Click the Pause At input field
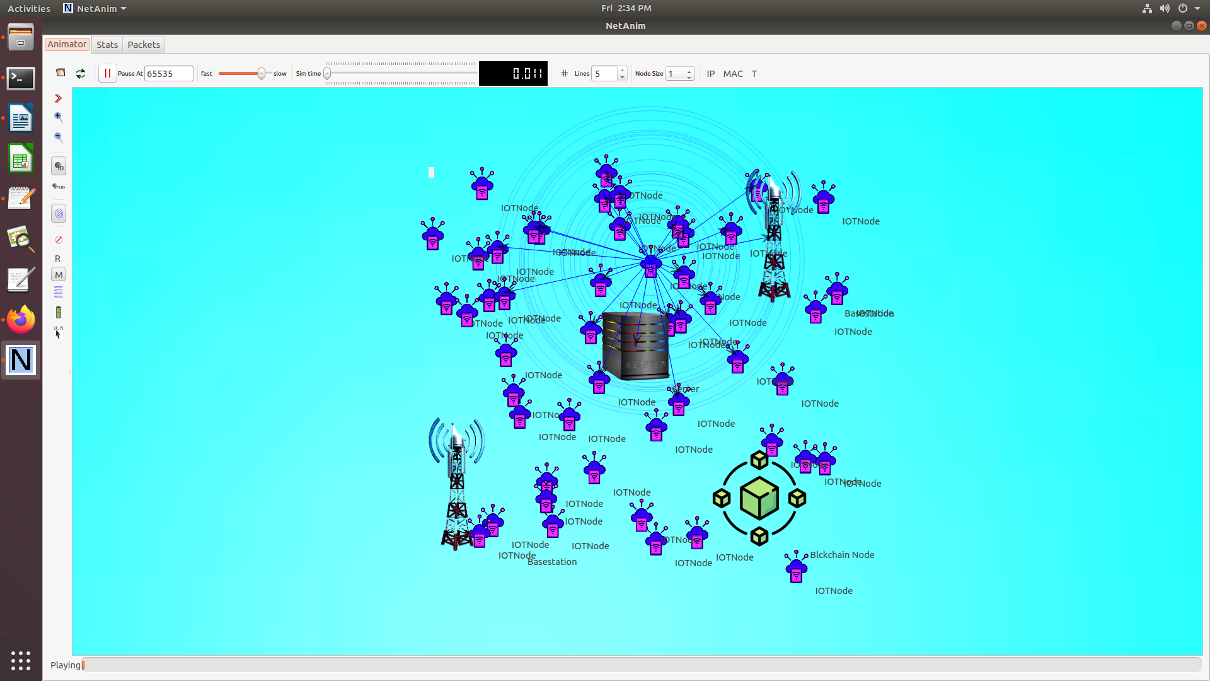This screenshot has height=681, width=1210. tap(168, 74)
